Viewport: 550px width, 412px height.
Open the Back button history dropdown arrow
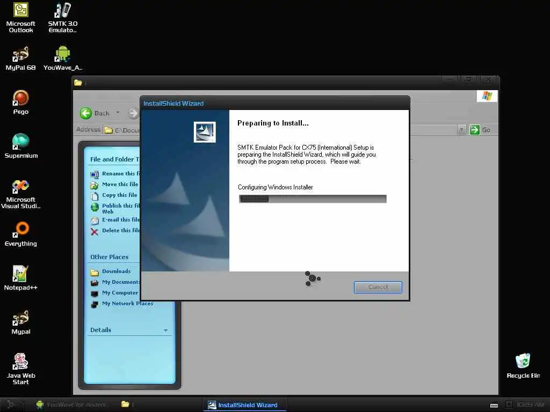click(x=118, y=113)
